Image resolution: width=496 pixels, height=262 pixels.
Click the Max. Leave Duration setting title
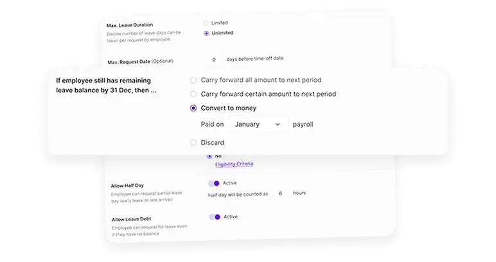tap(130, 25)
